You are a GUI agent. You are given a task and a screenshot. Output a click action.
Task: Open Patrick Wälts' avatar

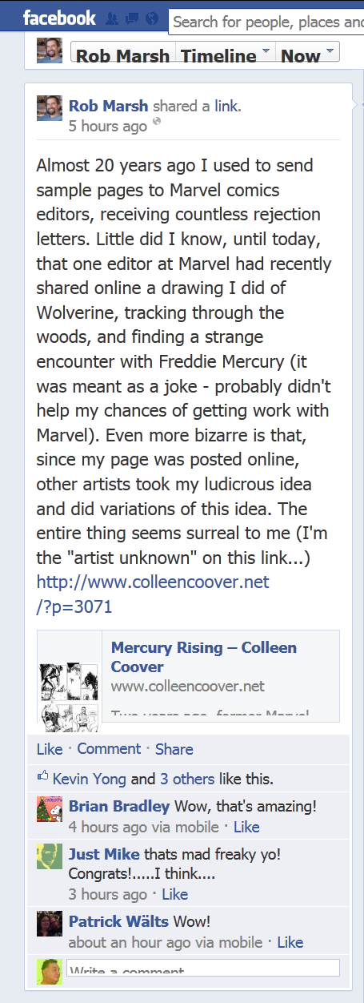(50, 924)
